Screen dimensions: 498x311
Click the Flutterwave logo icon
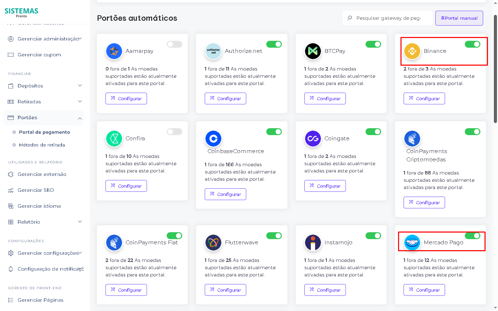(x=213, y=243)
